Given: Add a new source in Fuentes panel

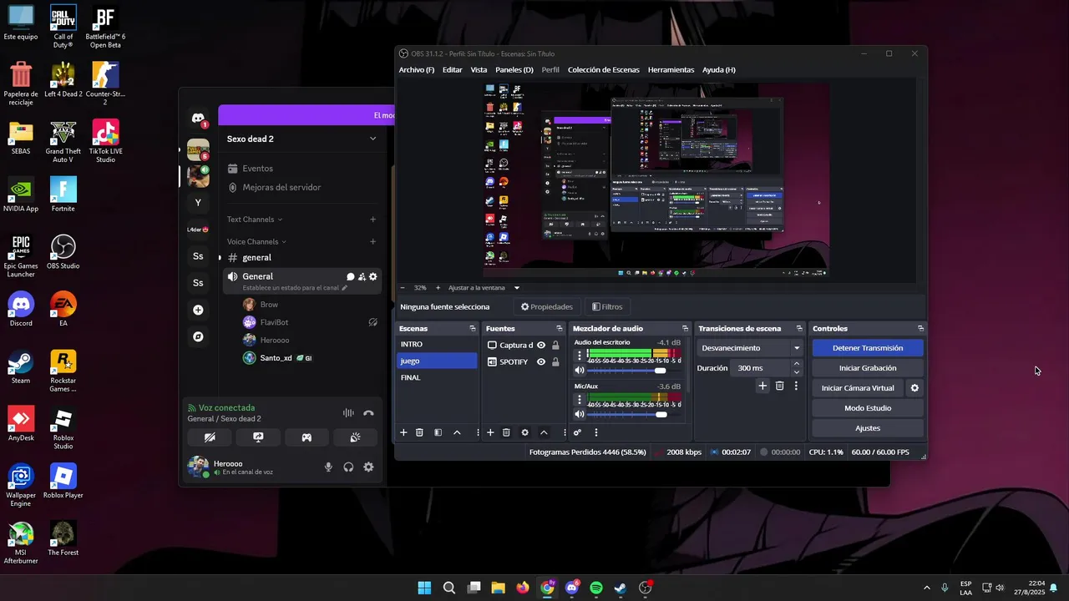Looking at the screenshot, I should tap(490, 432).
